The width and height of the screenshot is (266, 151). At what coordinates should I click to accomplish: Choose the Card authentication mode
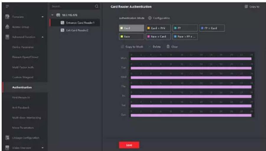point(132,28)
